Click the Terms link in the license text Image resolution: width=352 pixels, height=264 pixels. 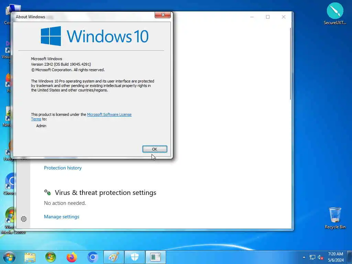coord(36,119)
